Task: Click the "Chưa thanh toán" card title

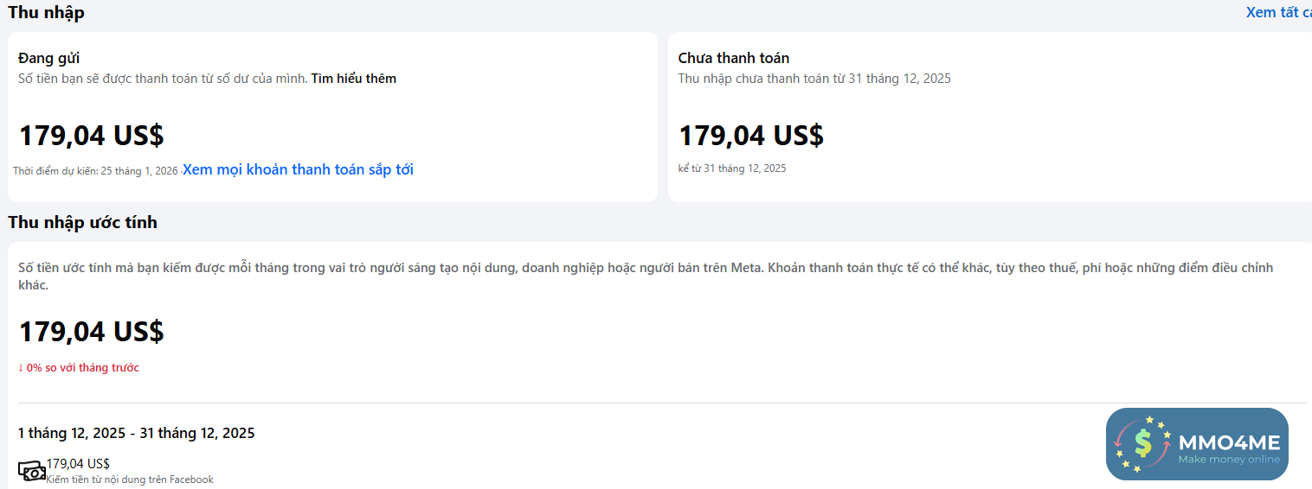Action: pos(733,58)
